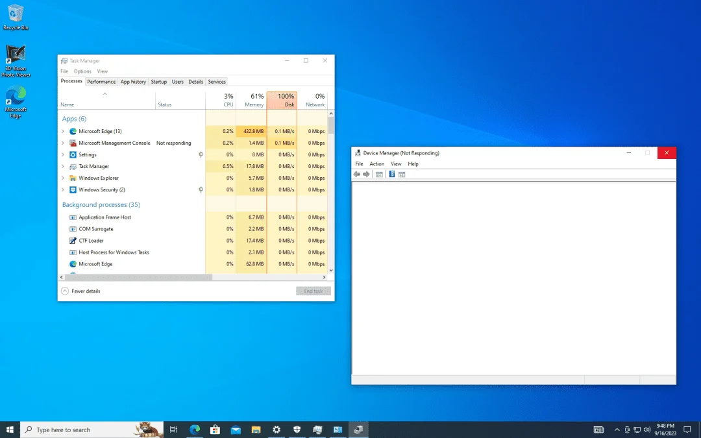Click the suspended leaf icon in Settings row
701x438 pixels.
[x=201, y=154]
